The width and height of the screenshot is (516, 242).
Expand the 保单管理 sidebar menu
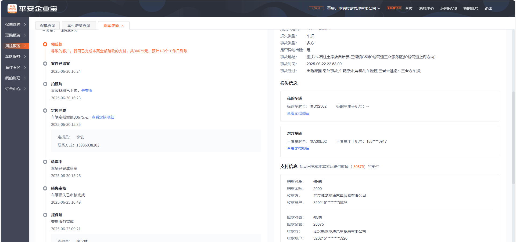click(15, 24)
